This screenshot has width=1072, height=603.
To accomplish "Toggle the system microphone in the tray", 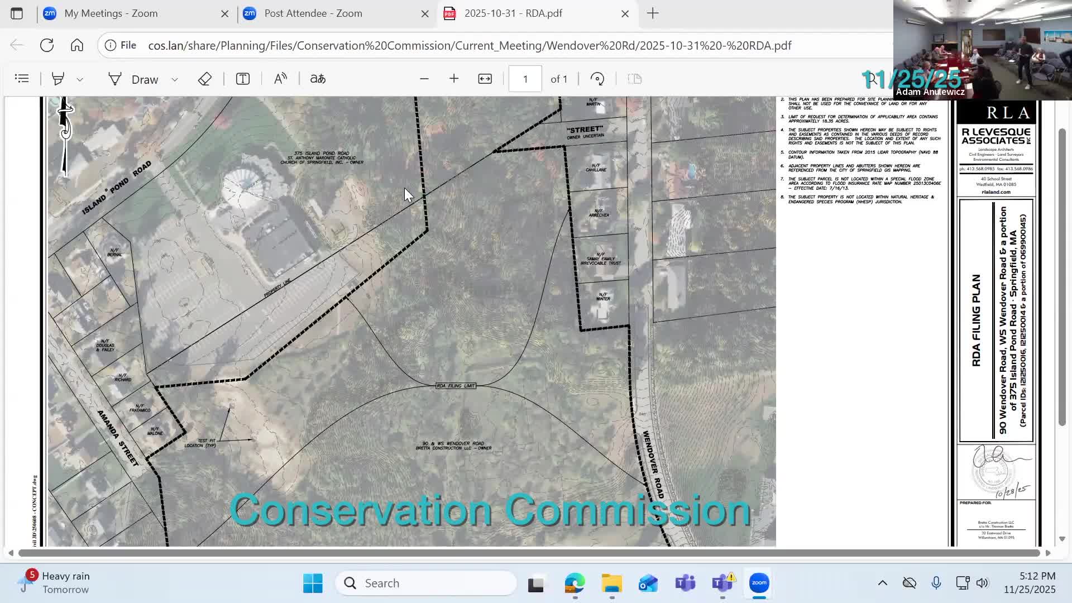I will pyautogui.click(x=936, y=582).
